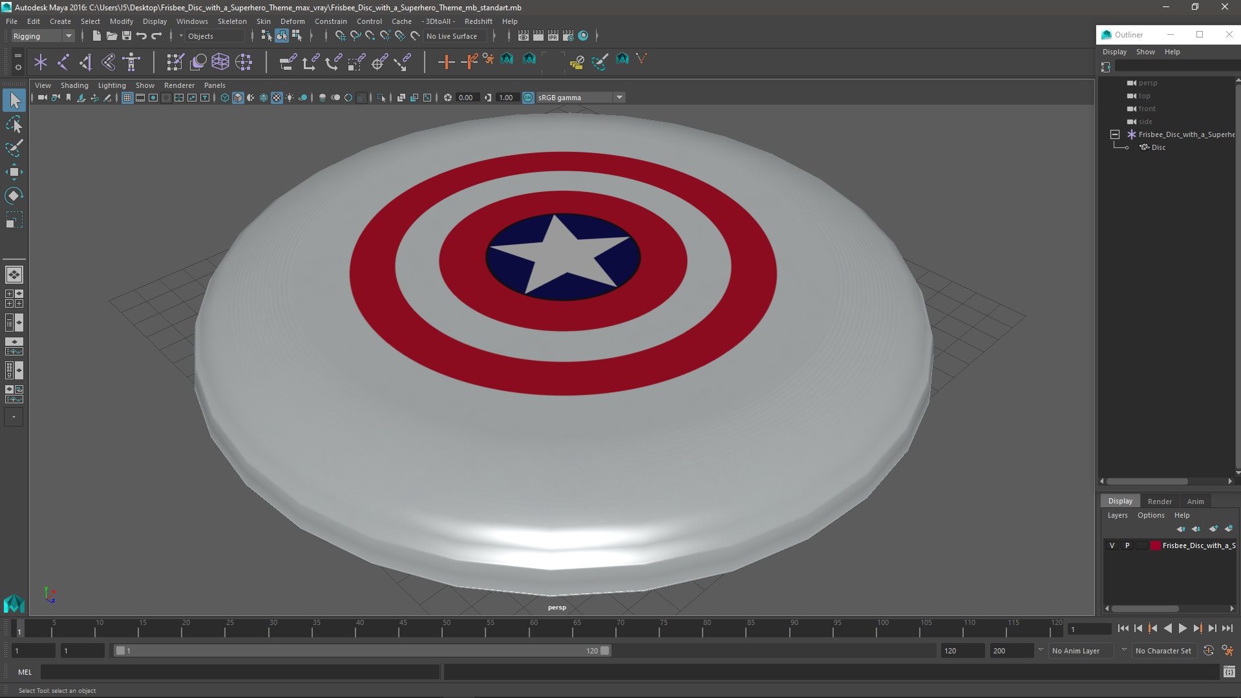Viewport: 1241px width, 698px height.
Task: Click the Undo arrow icon
Action: [x=142, y=36]
